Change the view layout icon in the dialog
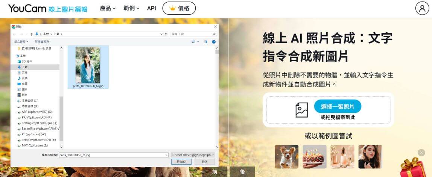The image size is (432, 177). [193, 42]
